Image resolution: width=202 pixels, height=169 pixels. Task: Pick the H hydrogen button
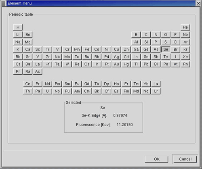click(x=18, y=27)
